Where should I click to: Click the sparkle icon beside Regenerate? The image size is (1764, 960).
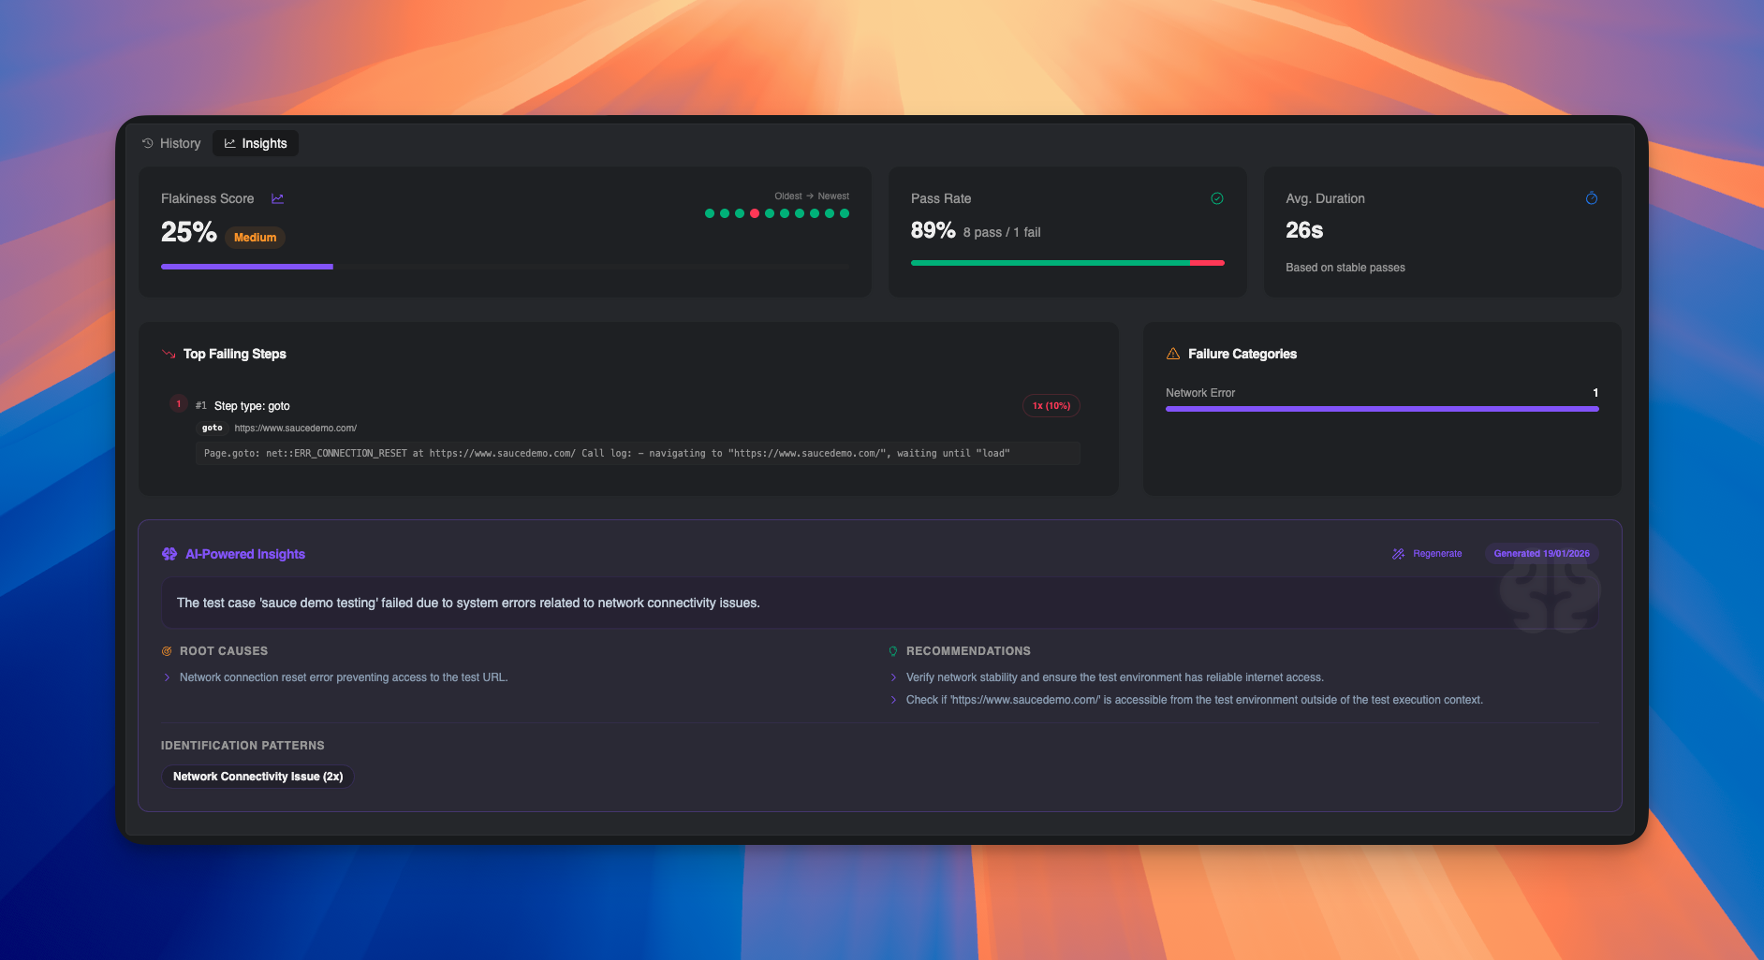click(1398, 553)
